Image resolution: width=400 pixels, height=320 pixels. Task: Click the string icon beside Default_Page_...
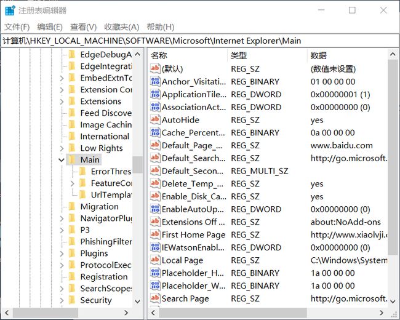click(x=155, y=145)
